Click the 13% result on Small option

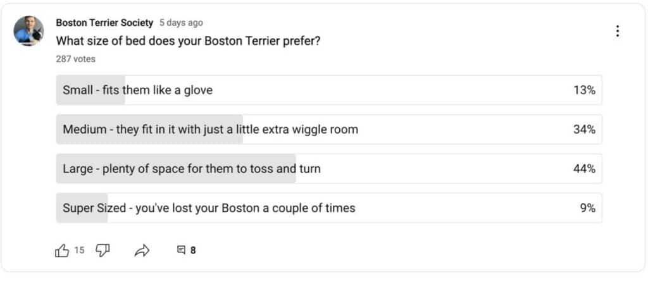(584, 90)
